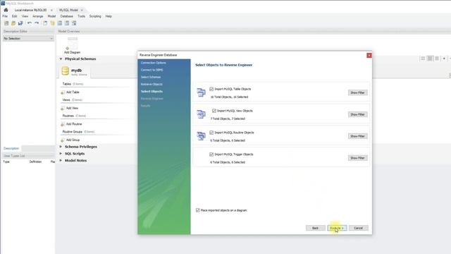The width and height of the screenshot is (451, 254).
Task: Click the routine objects icon in wizard
Action: (201, 135)
